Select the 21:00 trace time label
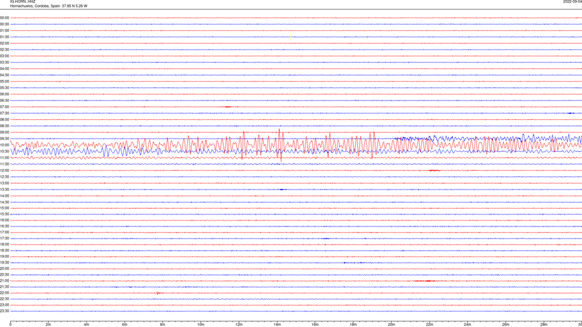The image size is (582, 327). 4,281
